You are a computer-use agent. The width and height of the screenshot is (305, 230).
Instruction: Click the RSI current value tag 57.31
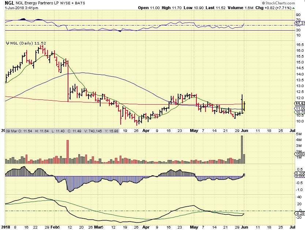[x=300, y=23]
